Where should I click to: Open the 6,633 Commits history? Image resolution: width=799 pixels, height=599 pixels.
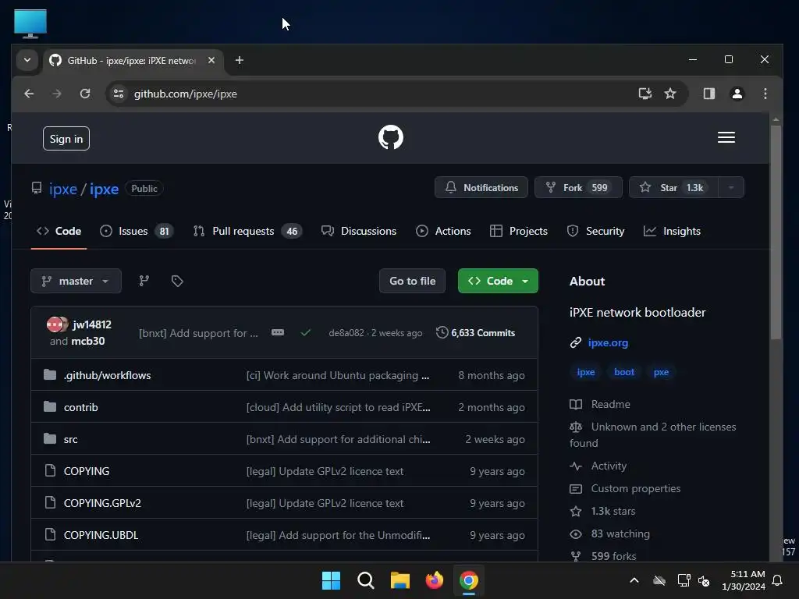(x=475, y=332)
